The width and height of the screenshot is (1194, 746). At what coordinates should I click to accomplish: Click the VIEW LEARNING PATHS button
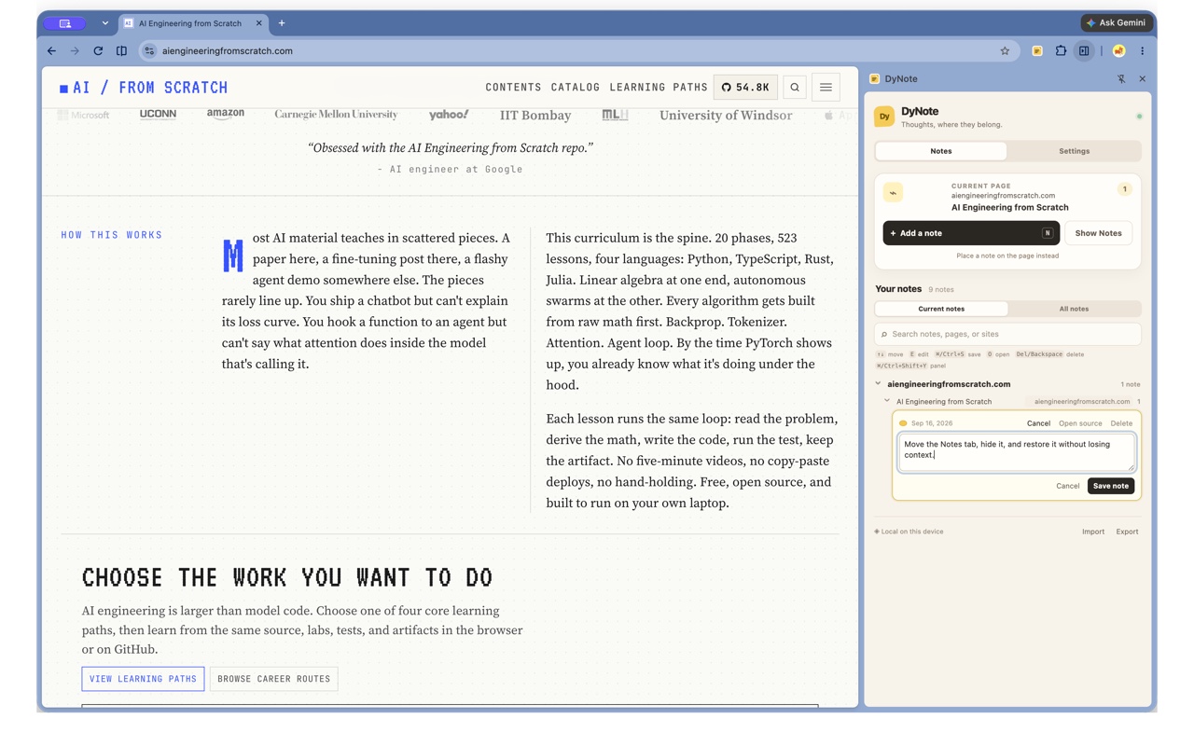coord(143,679)
